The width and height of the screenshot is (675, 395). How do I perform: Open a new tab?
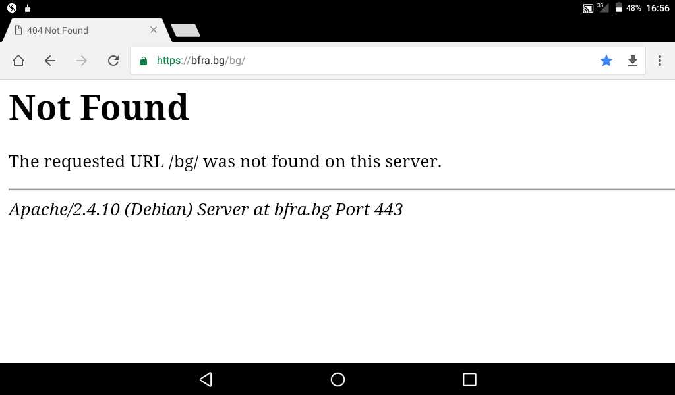point(185,30)
